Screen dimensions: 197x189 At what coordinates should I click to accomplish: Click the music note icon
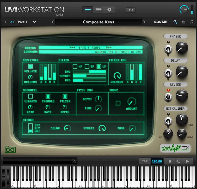[192, 22]
